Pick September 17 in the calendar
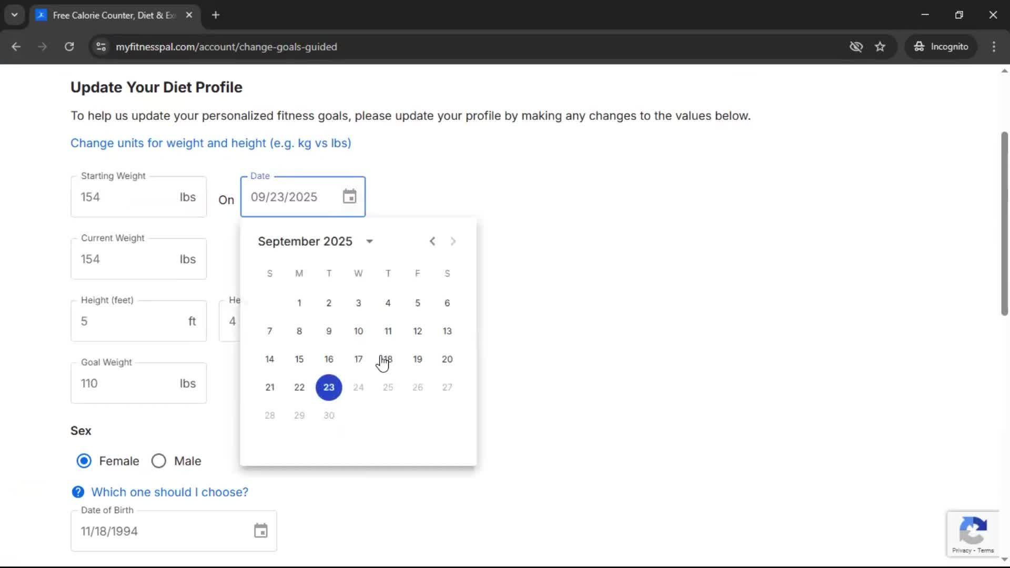The image size is (1010, 568). coord(358,359)
